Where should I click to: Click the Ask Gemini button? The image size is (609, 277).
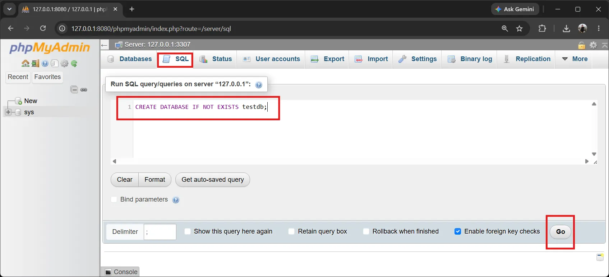point(515,9)
